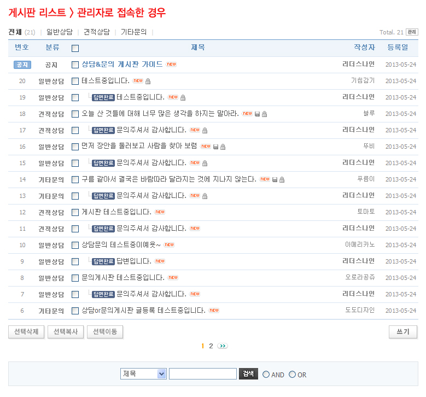Check the box for post 6
This screenshot has height=397, width=426.
tap(75, 311)
